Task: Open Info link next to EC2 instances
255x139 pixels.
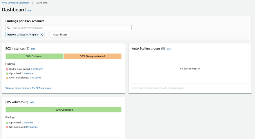Action: pyautogui.click(x=33, y=49)
